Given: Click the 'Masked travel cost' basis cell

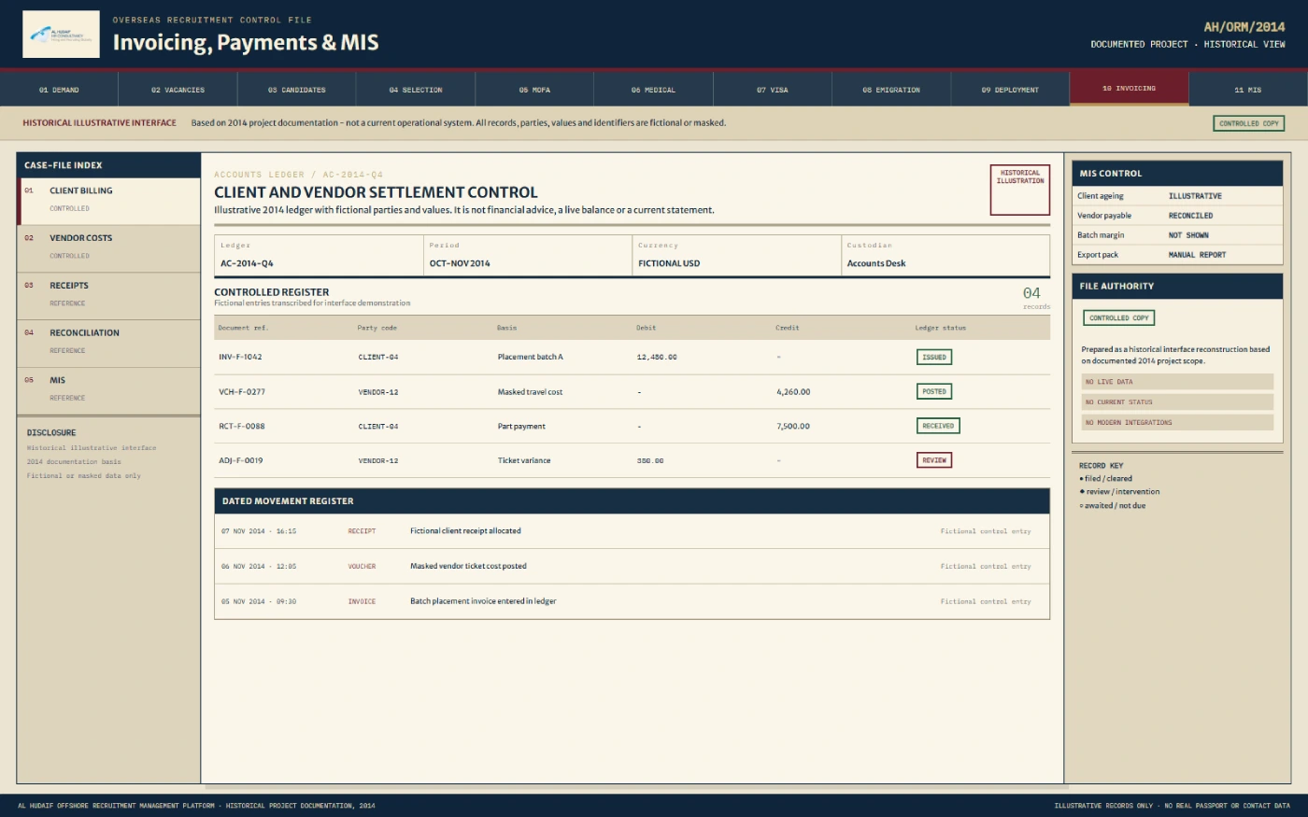Looking at the screenshot, I should (x=530, y=391).
